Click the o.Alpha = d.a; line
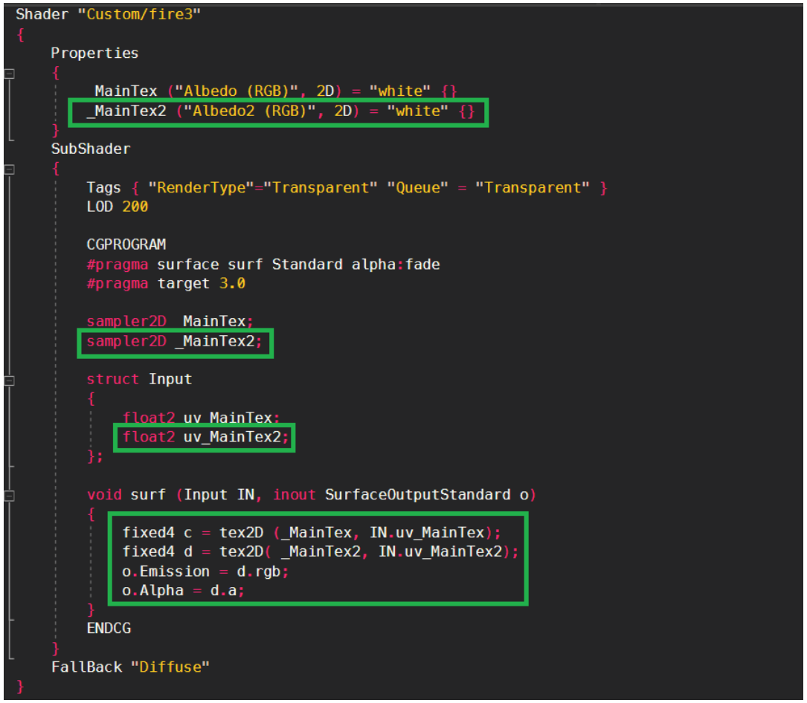807x703 pixels. tap(183, 590)
